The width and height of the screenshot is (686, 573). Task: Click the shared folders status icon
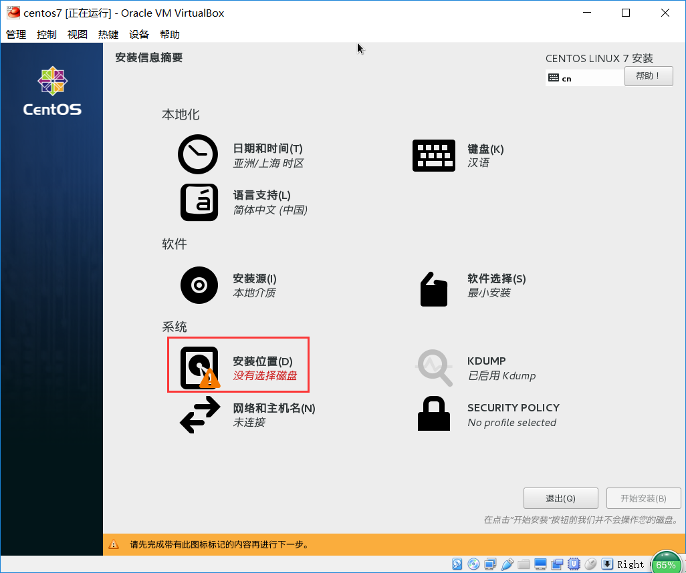pyautogui.click(x=524, y=564)
